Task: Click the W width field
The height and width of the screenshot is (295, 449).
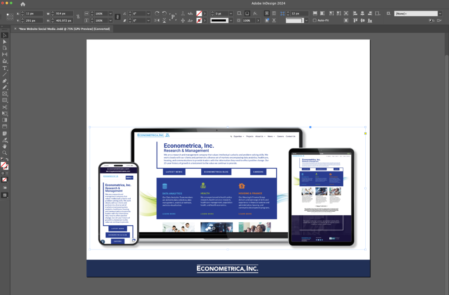Action: (64, 14)
